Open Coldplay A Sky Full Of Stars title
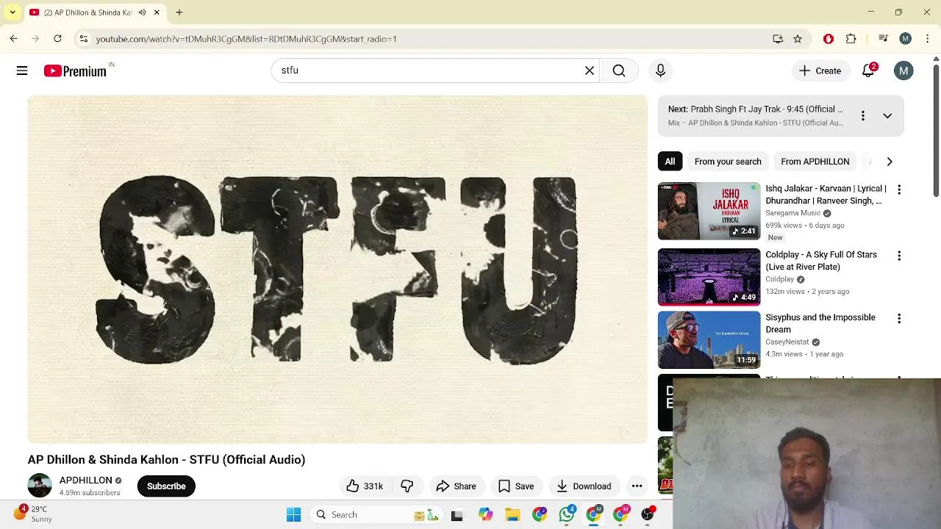This screenshot has height=529, width=941. [x=821, y=261]
